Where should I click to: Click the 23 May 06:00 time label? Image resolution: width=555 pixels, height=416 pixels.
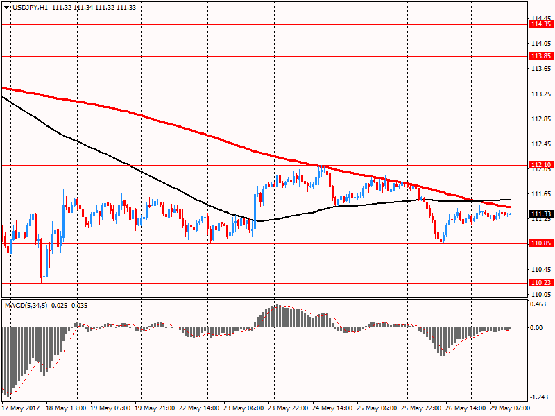point(244,408)
